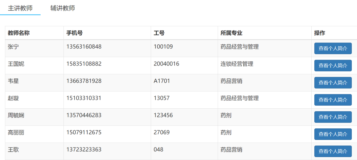The width and height of the screenshot is (357, 160).
Task: Select teacher name 王歌
Action: [x=13, y=149]
